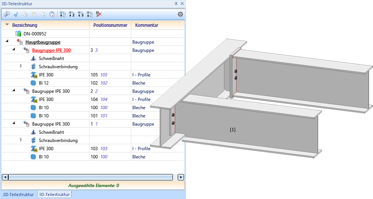This screenshot has width=373, height=199.
Task: Sort by Positionsnummer column header
Action: (x=110, y=25)
